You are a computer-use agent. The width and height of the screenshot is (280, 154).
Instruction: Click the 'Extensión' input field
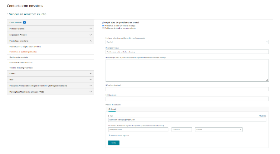coord(182,129)
